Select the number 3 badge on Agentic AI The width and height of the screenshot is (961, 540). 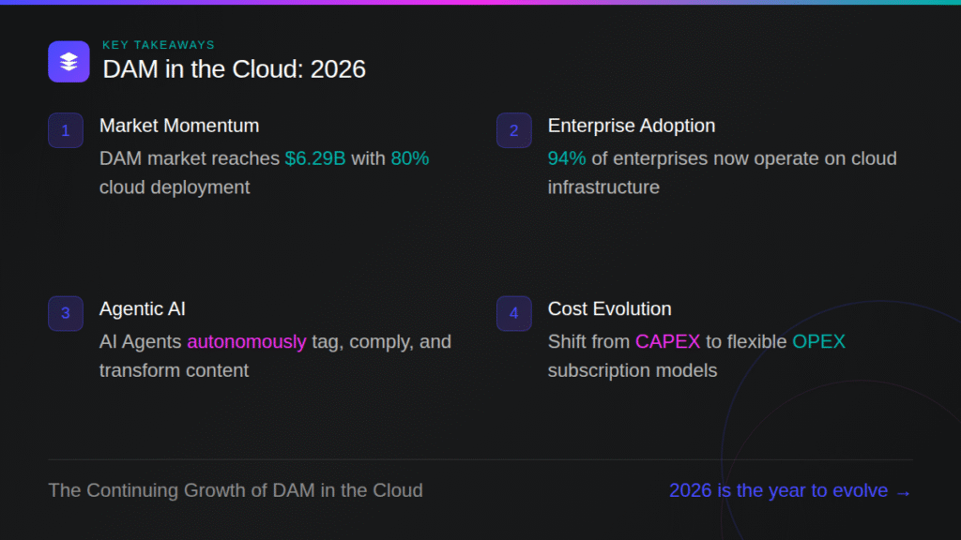pos(65,313)
